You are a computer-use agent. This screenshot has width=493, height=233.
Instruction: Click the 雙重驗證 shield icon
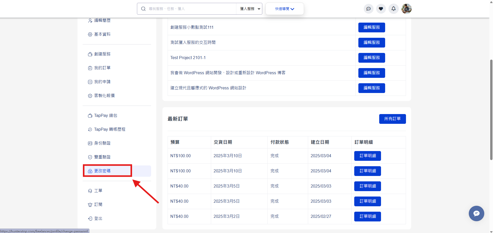[x=90, y=157]
